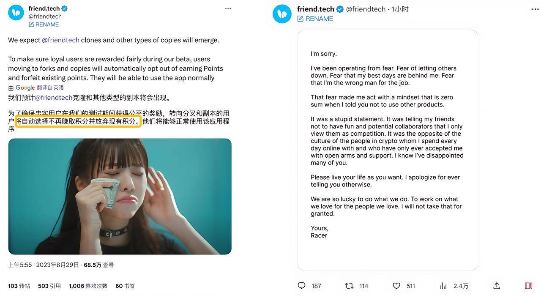The height and width of the screenshot is (298, 541).
Task: Like the apology tweet with 511 likes
Action: 396,286
